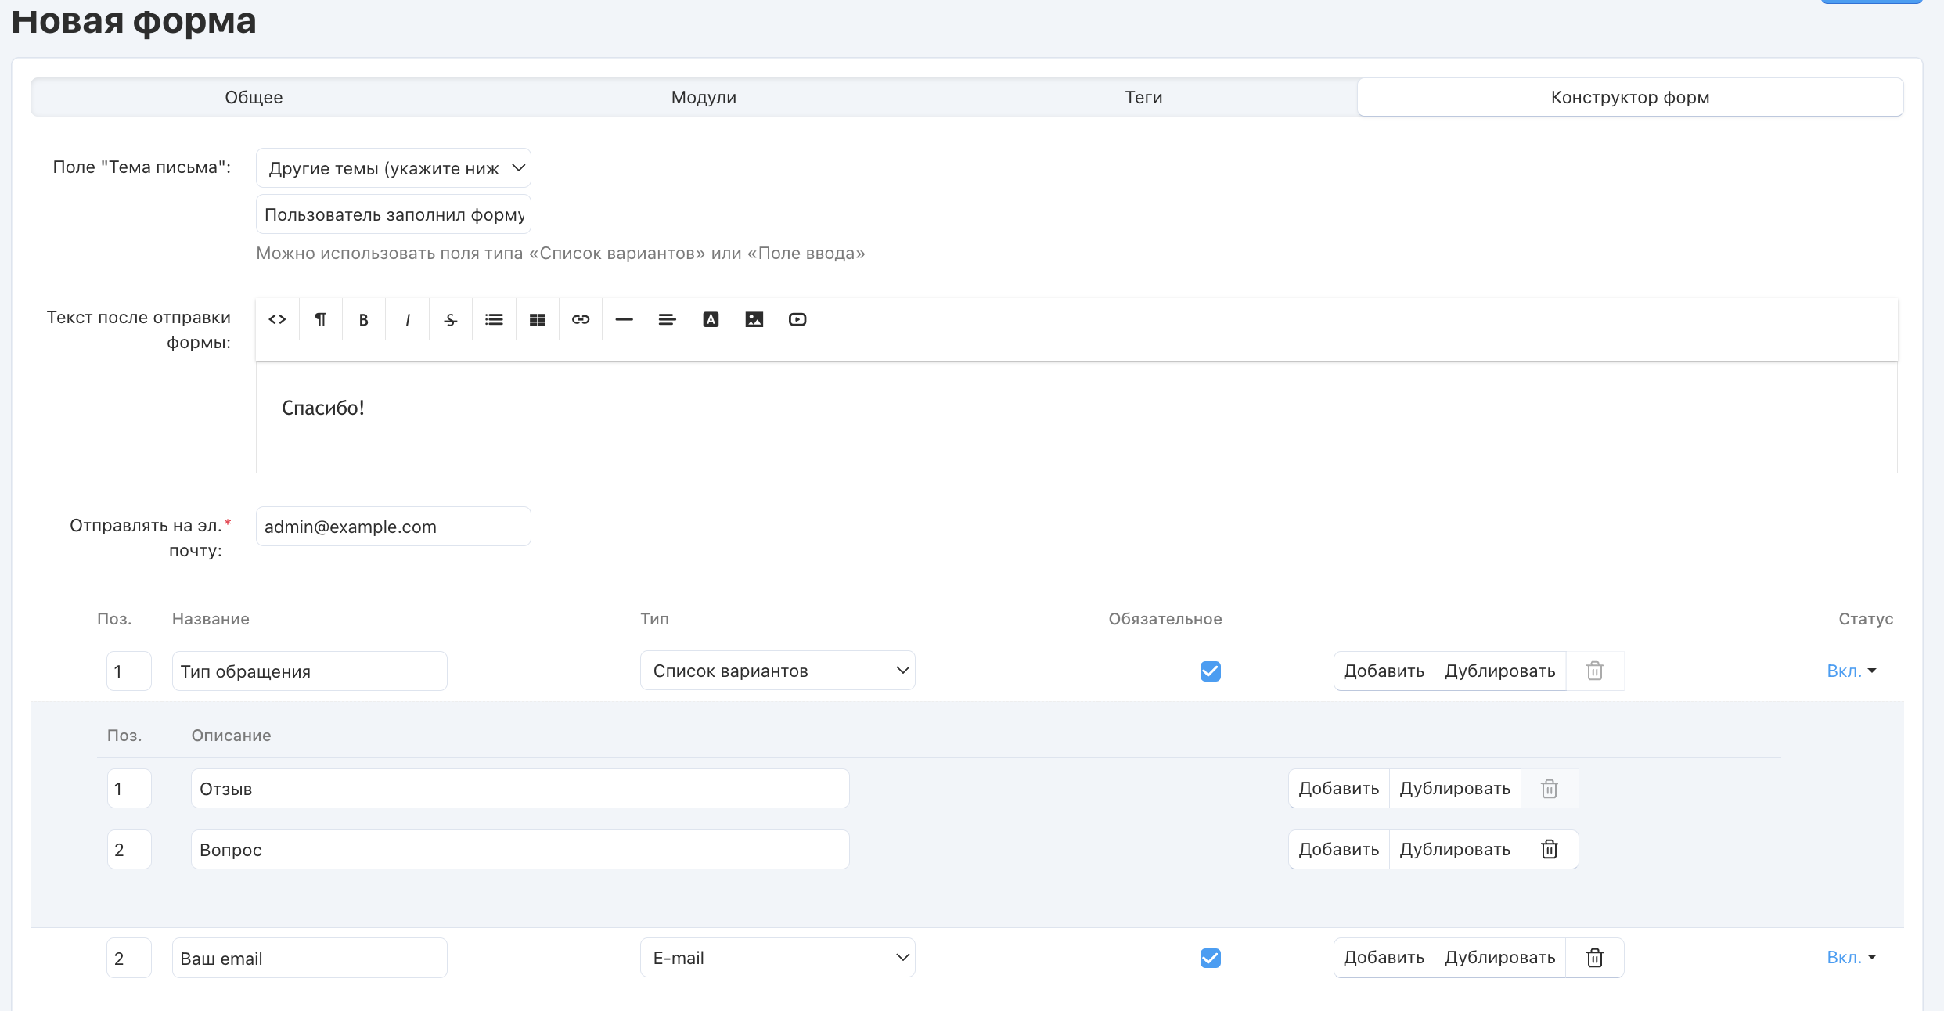This screenshot has width=1944, height=1011.
Task: Click 'Добавить' in the 'Ваш email' row
Action: coord(1383,958)
